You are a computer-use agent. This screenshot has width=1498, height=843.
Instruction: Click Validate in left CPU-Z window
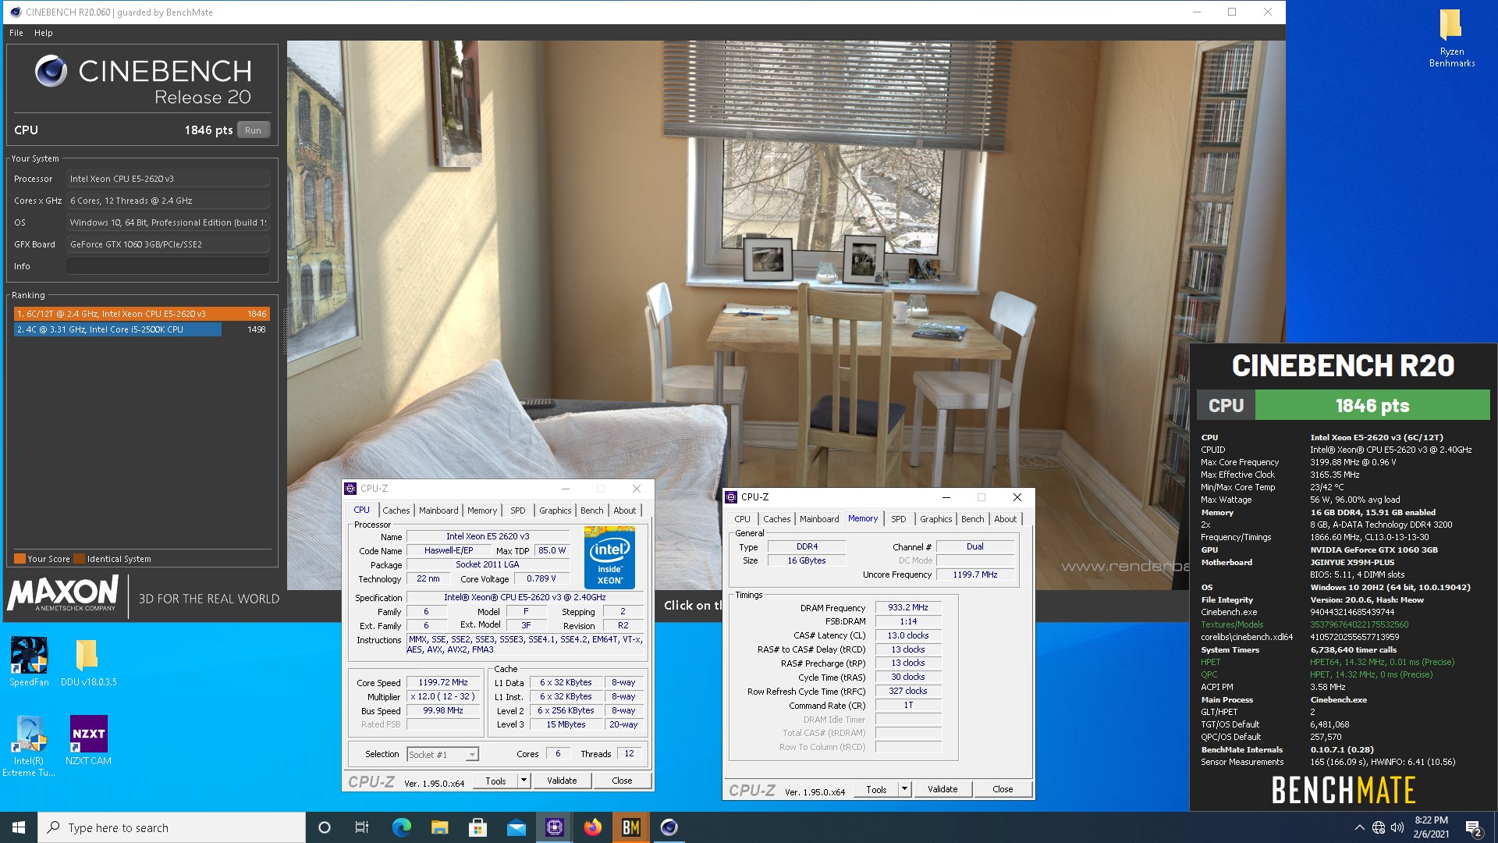(562, 781)
